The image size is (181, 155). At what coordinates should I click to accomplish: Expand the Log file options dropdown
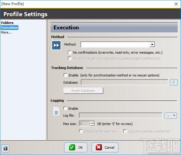click(x=174, y=115)
